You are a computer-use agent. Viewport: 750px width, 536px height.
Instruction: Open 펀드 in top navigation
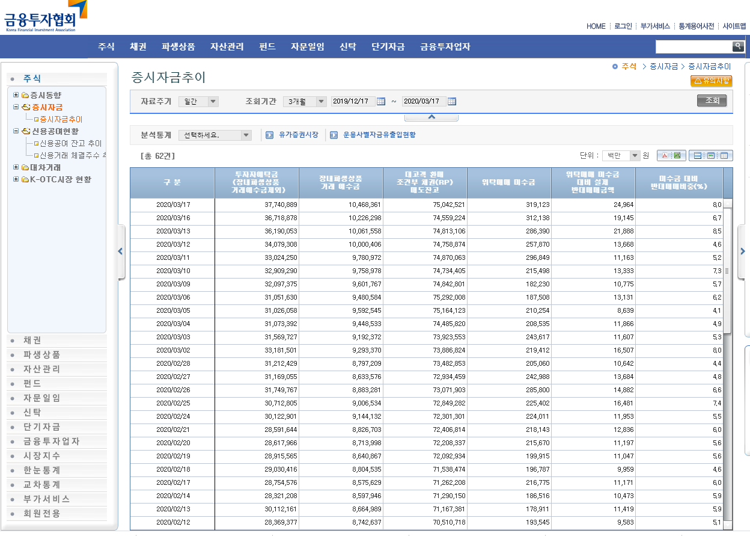point(267,46)
